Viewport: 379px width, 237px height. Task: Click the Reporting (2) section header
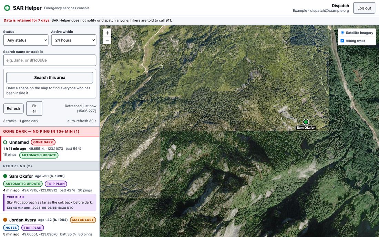click(50, 166)
